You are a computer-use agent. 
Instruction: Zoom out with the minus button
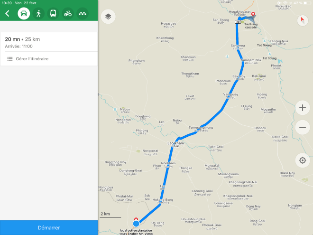tap(303, 127)
